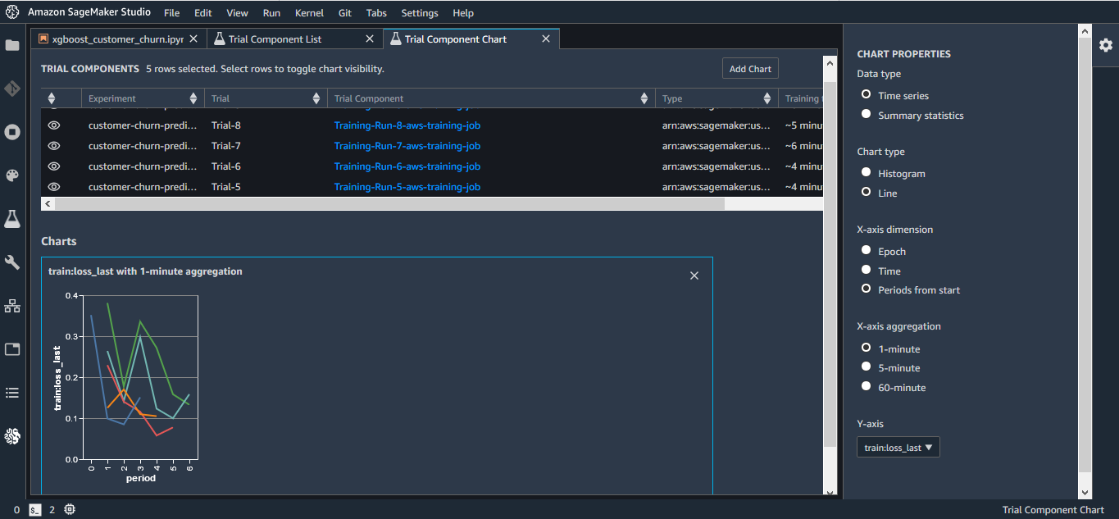
Task: Sort using the first column arrows
Action: [x=52, y=98]
